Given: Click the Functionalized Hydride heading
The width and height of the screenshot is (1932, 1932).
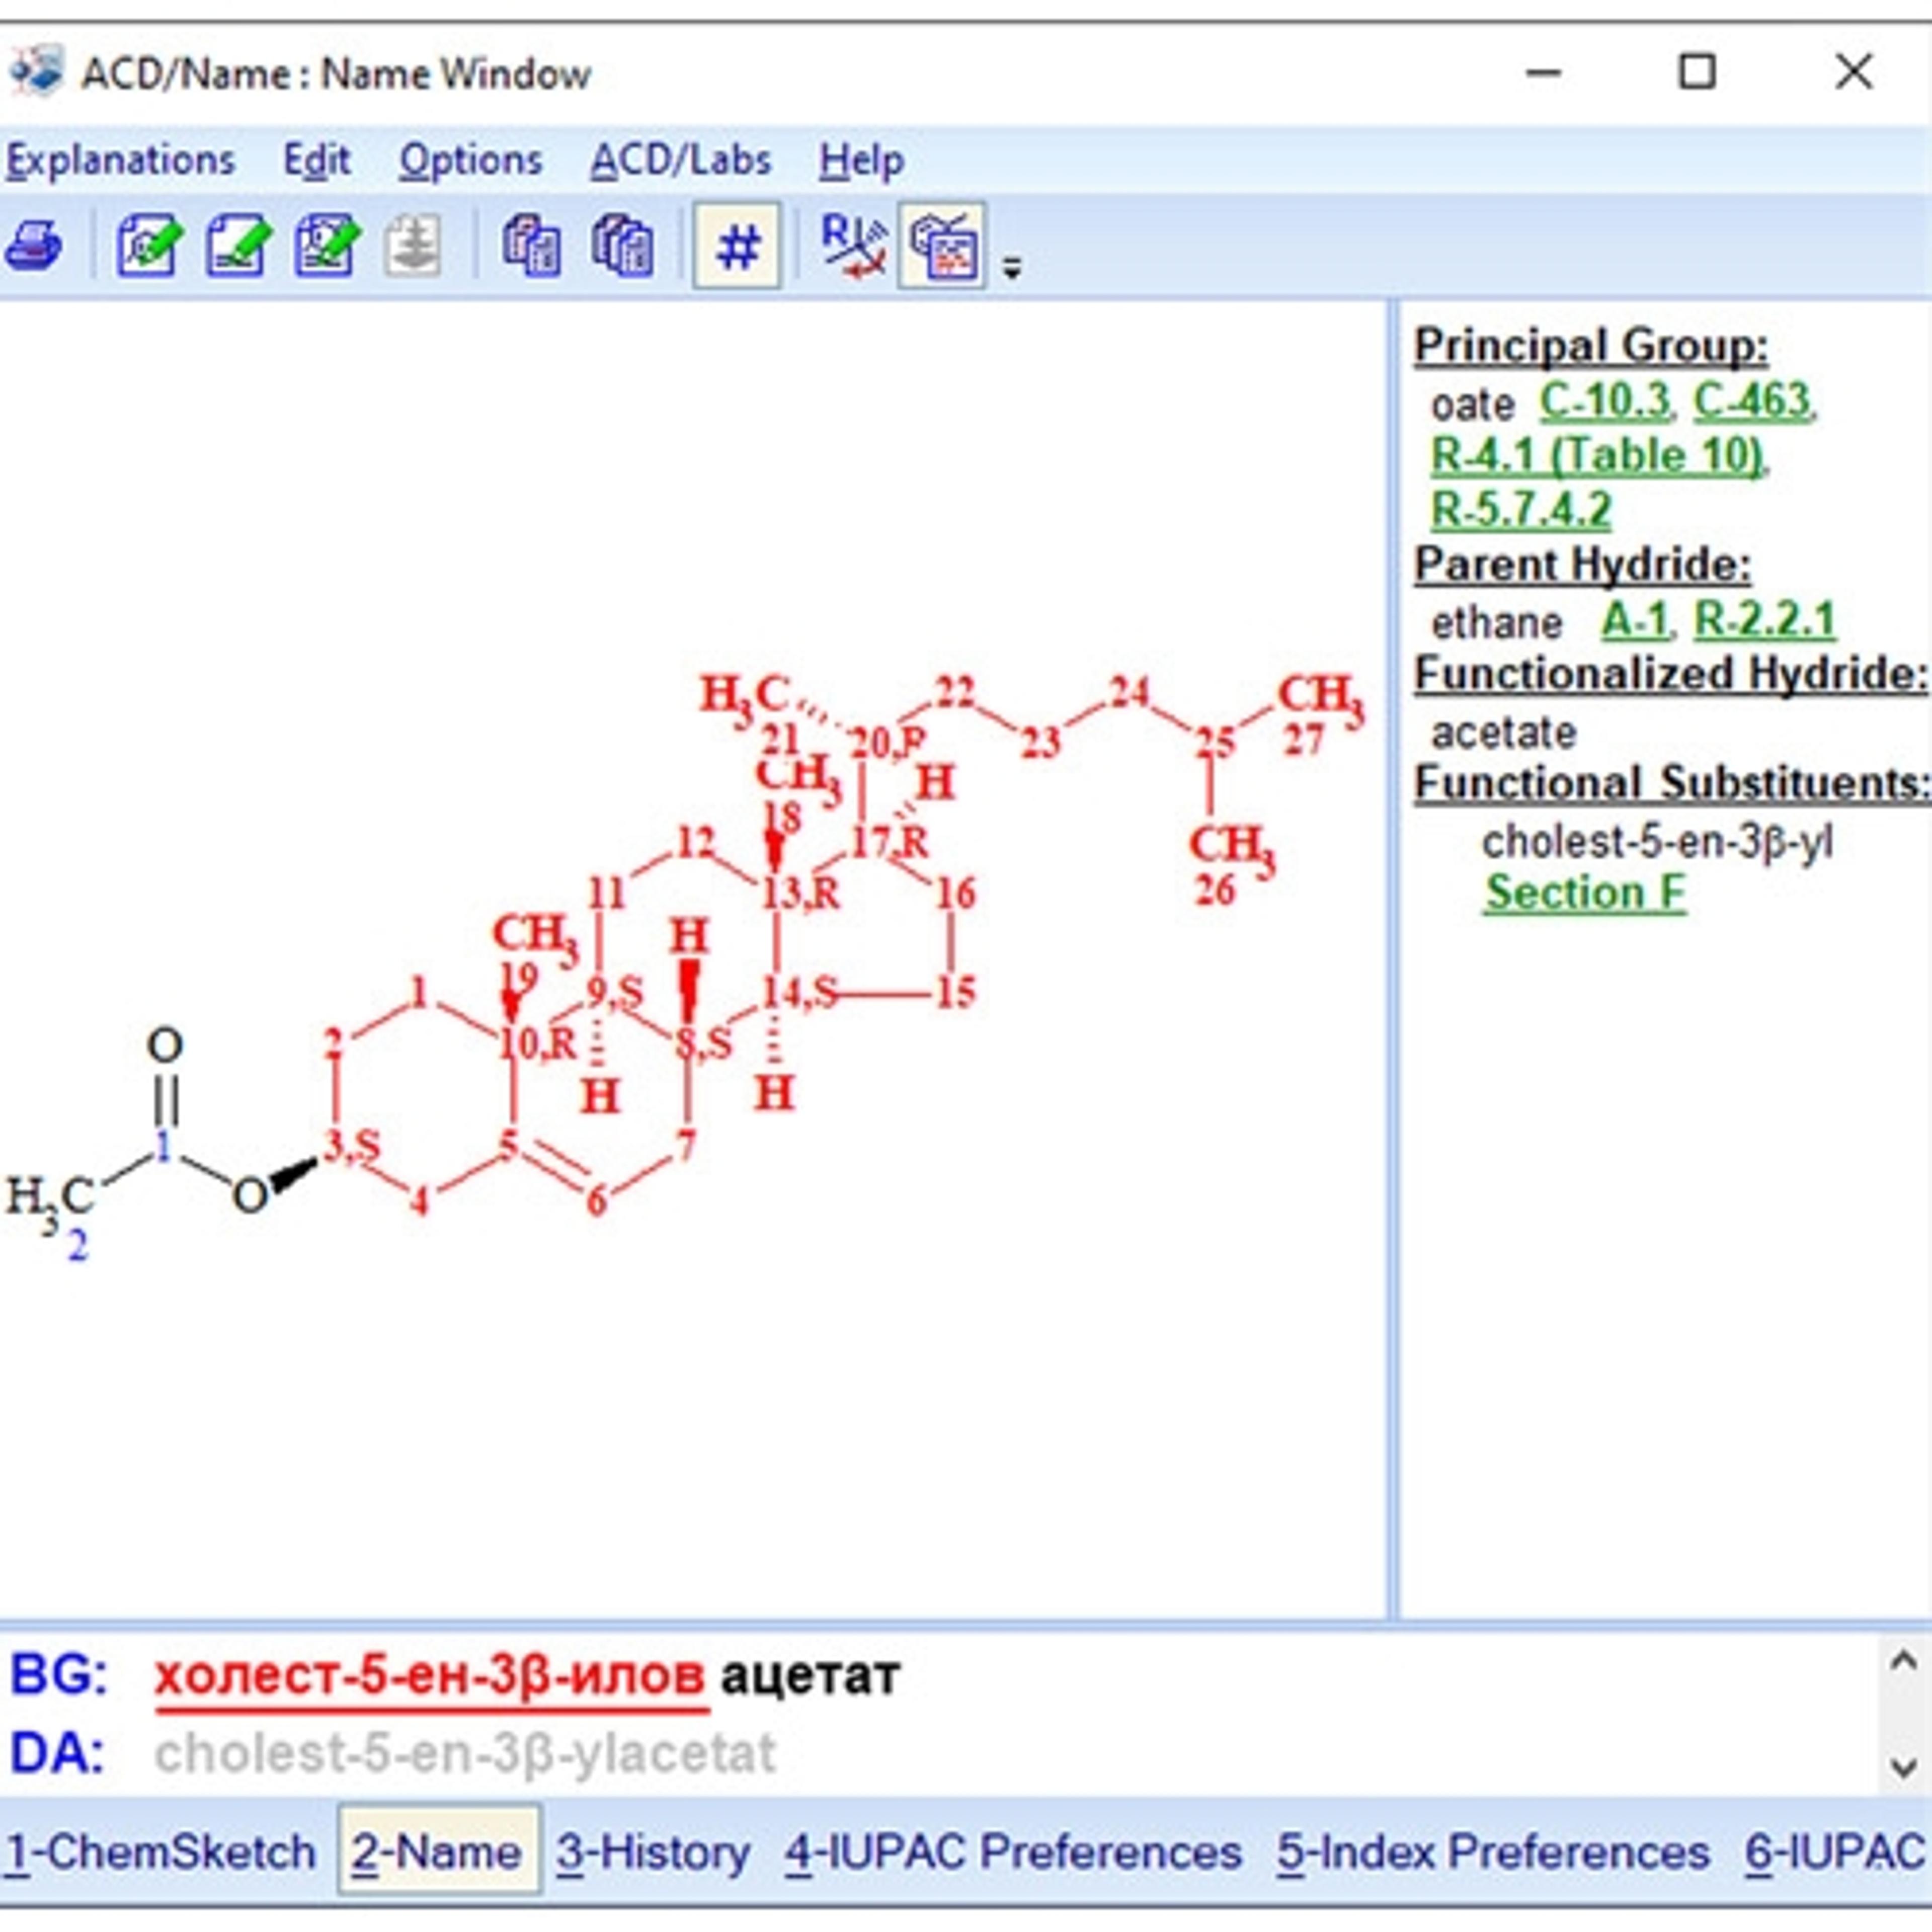Looking at the screenshot, I should pyautogui.click(x=1670, y=674).
